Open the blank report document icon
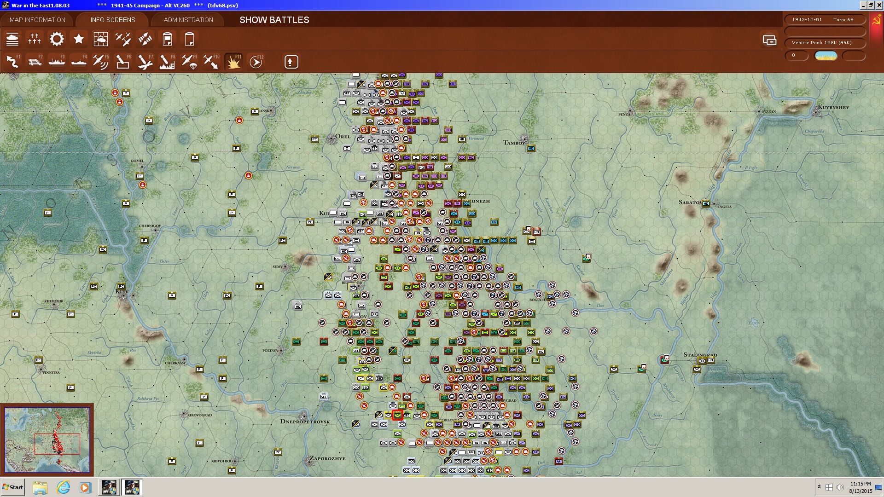Viewport: 884px width, 497px height. (x=189, y=39)
